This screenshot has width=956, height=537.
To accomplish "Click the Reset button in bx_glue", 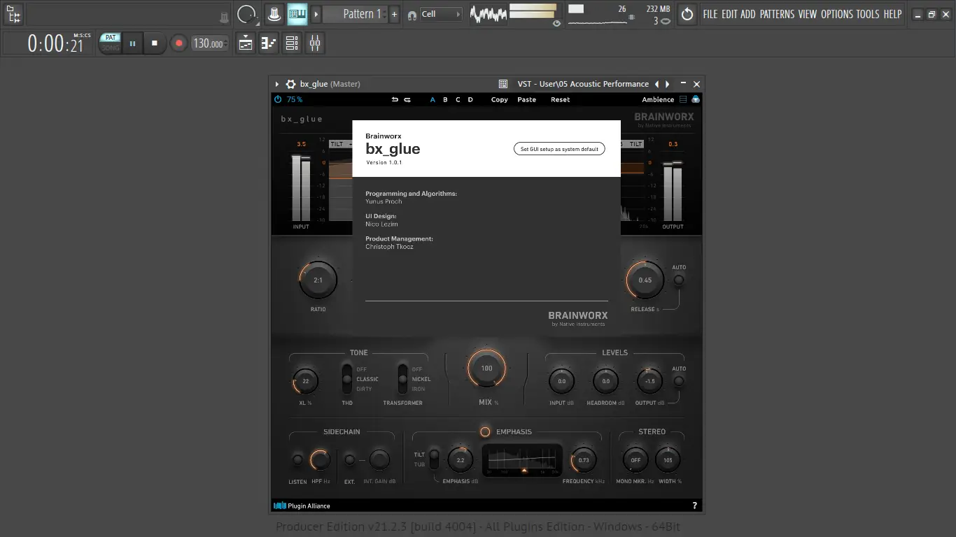I will pyautogui.click(x=561, y=99).
